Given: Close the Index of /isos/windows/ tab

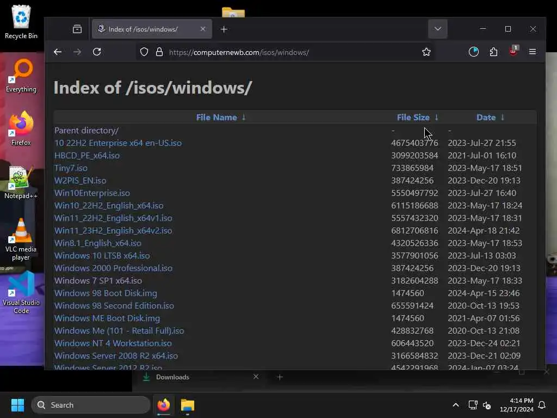Looking at the screenshot, I should pyautogui.click(x=203, y=29).
